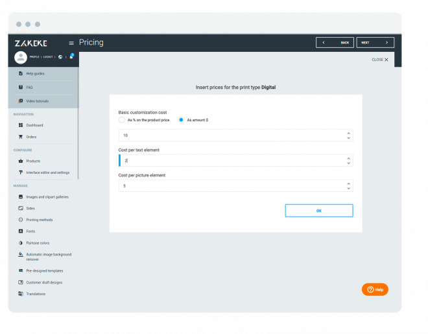The image size is (428, 334).
Task: Click the sidebar scrollbar
Action: (78, 123)
